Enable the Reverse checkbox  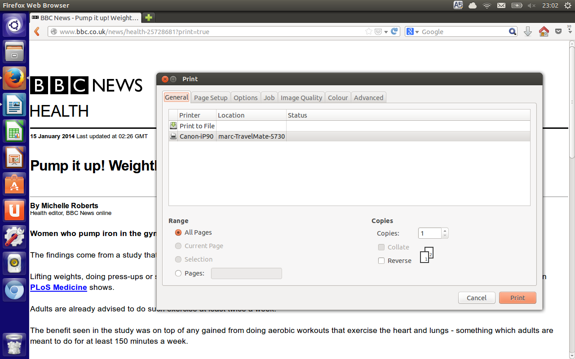point(381,261)
